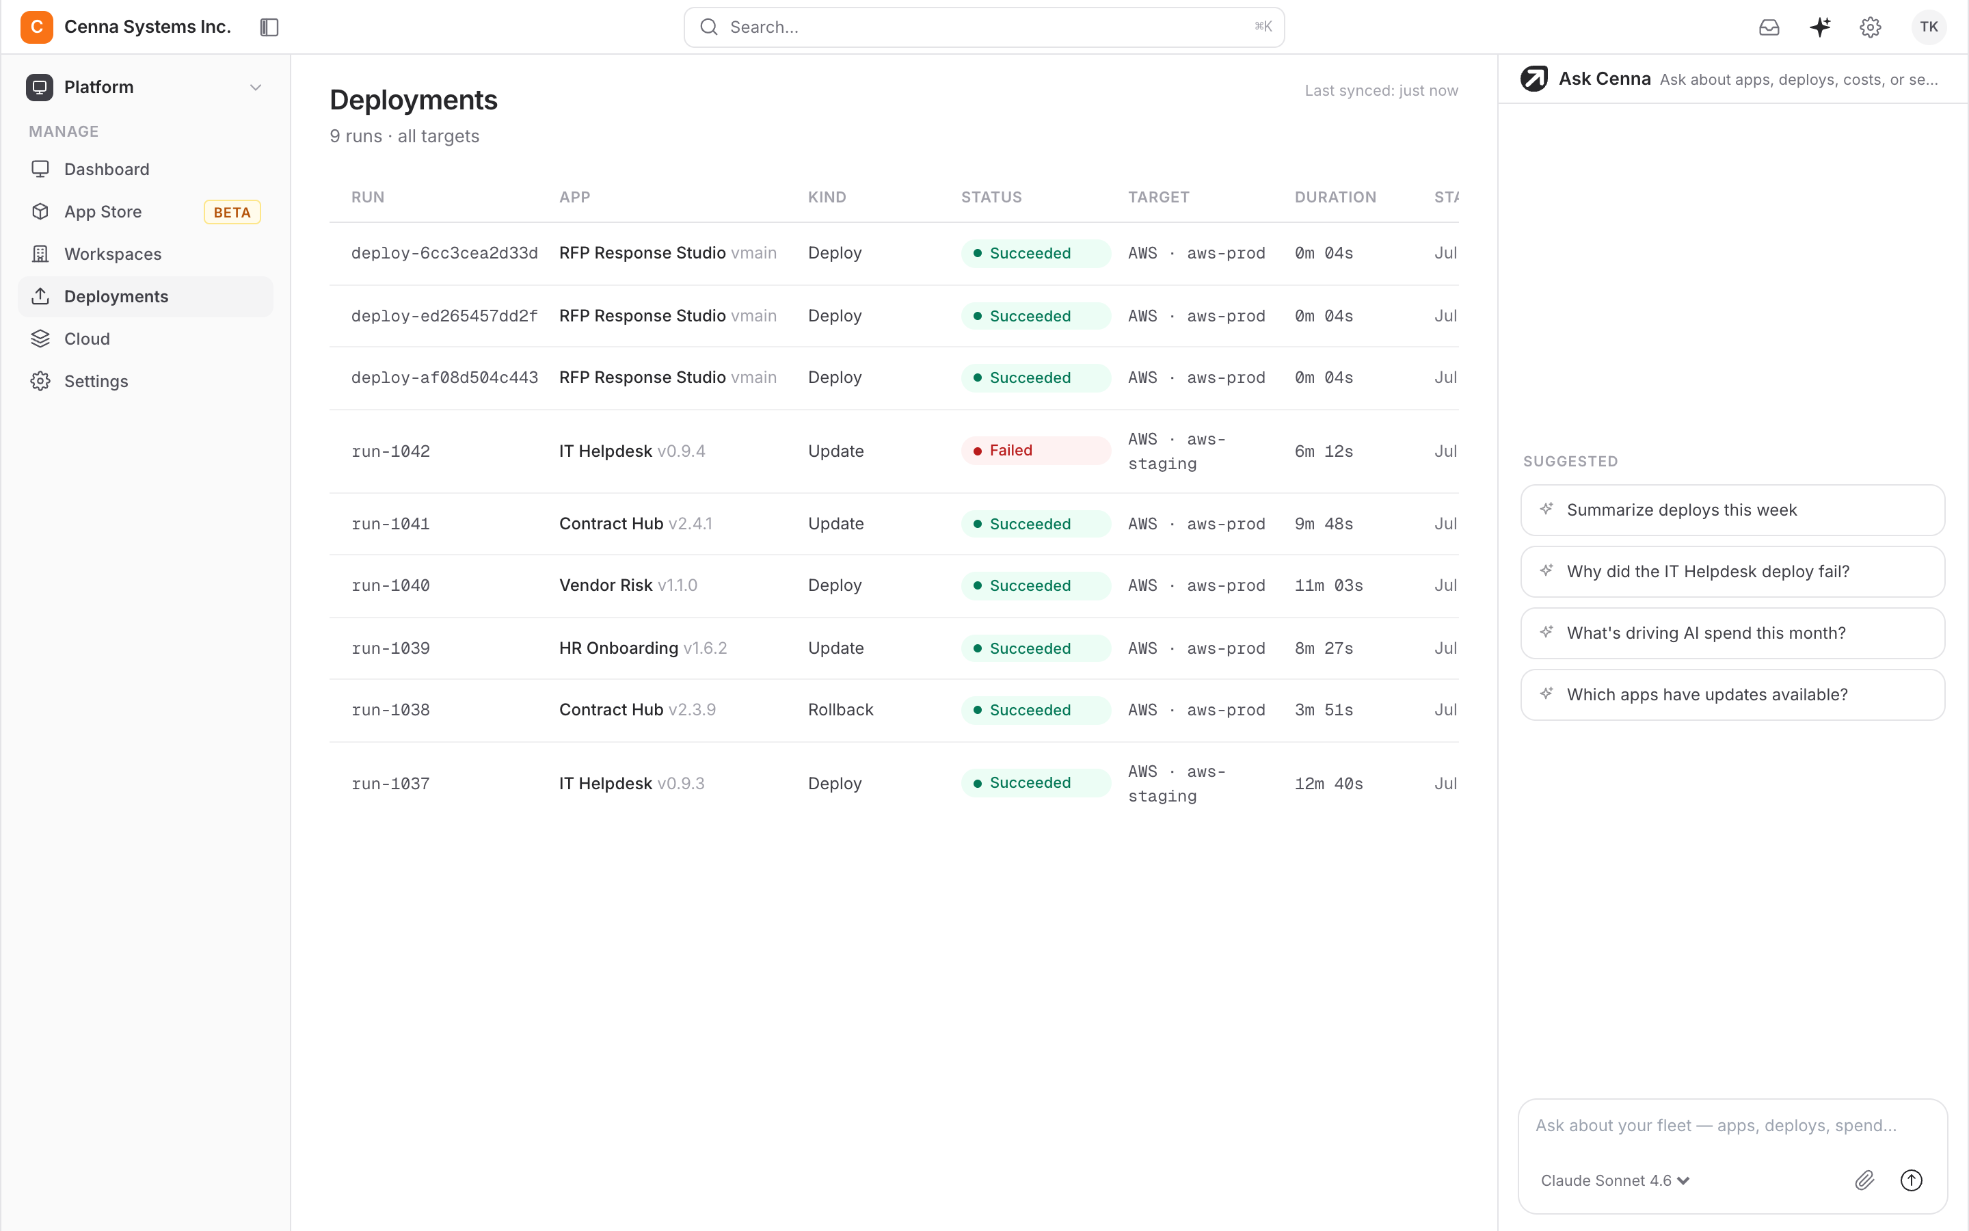Click sparkle icon beside IT Helpdesk question
This screenshot has height=1231, width=1969.
1546,571
